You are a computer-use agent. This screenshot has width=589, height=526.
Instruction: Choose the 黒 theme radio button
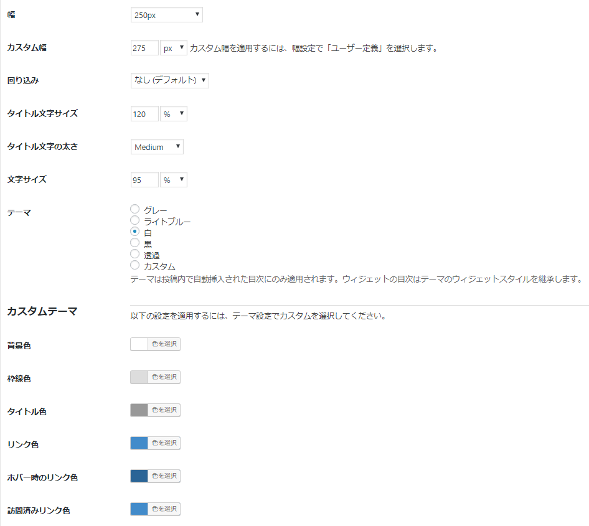coord(135,243)
